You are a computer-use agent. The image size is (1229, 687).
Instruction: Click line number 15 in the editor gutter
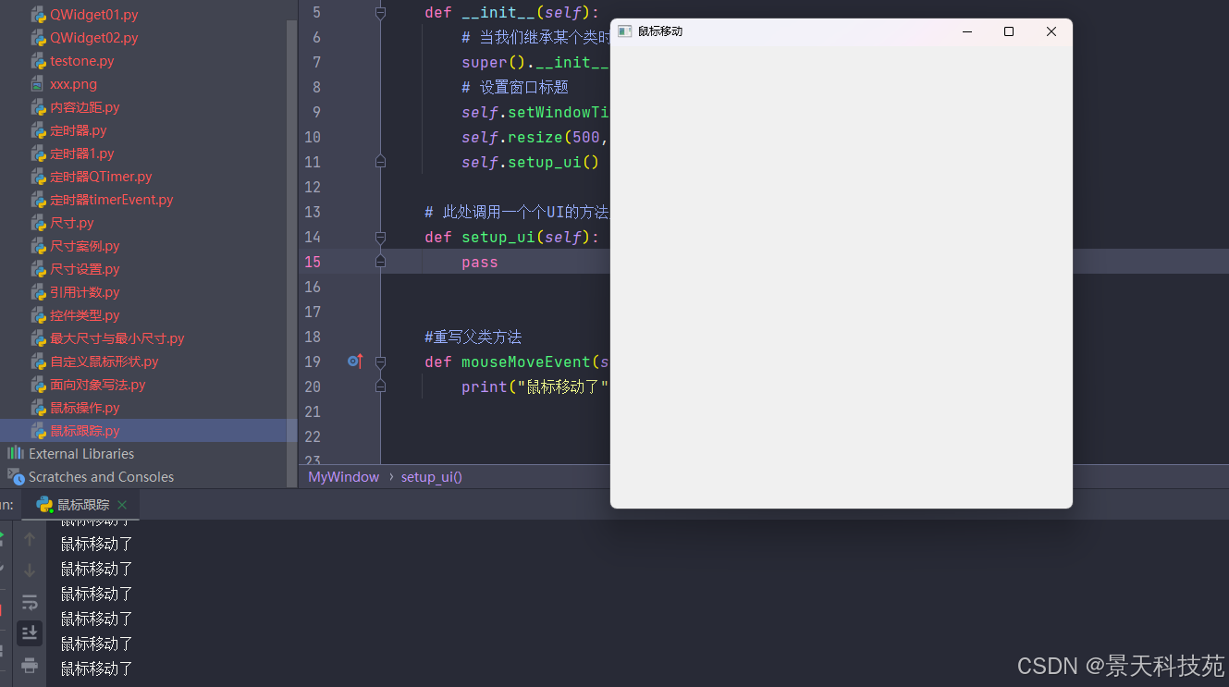[313, 261]
